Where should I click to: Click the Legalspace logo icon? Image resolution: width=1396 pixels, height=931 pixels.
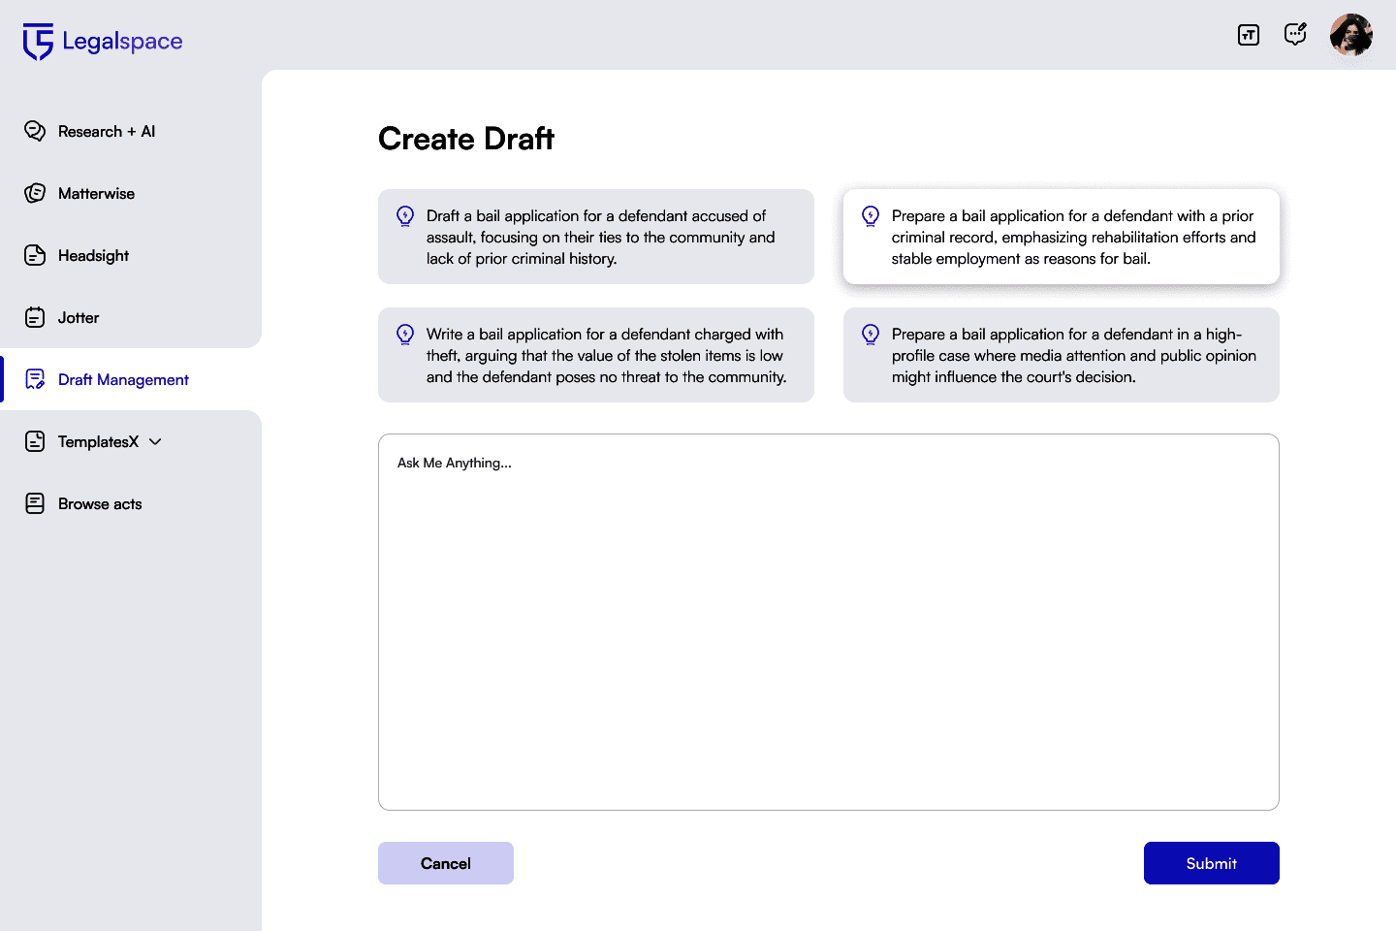pyautogui.click(x=38, y=42)
